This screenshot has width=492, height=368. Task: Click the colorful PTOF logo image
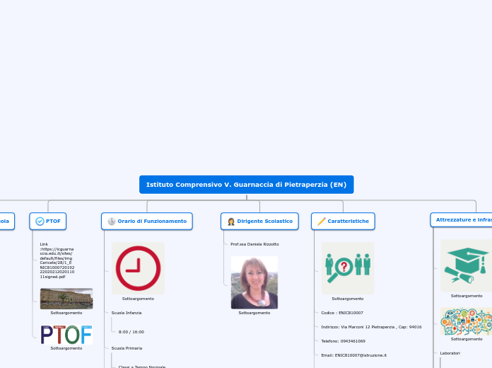[66, 335]
